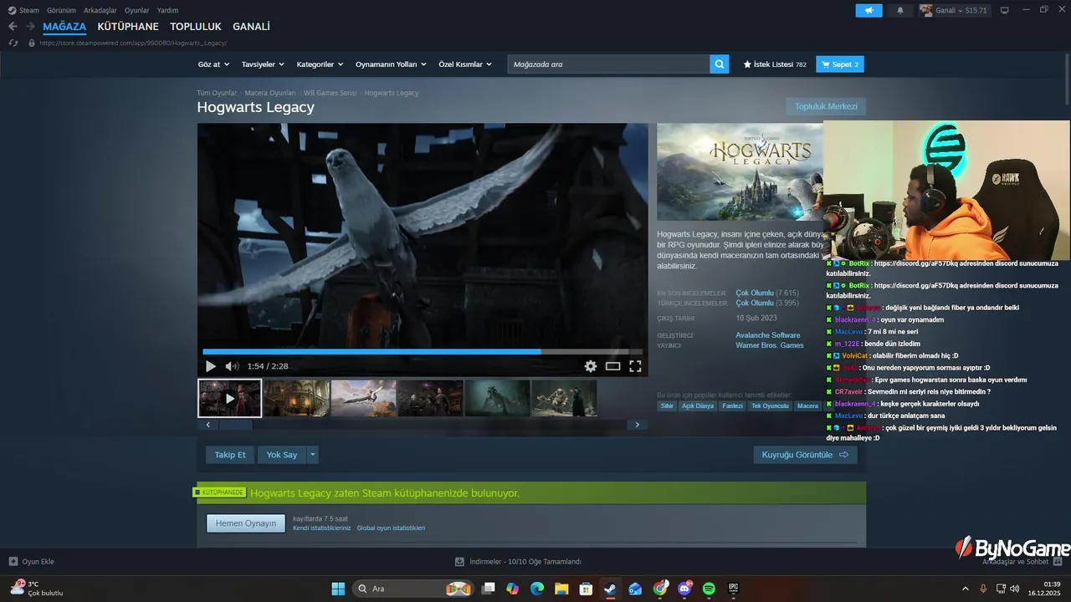Open the notifications bell icon

tap(900, 10)
